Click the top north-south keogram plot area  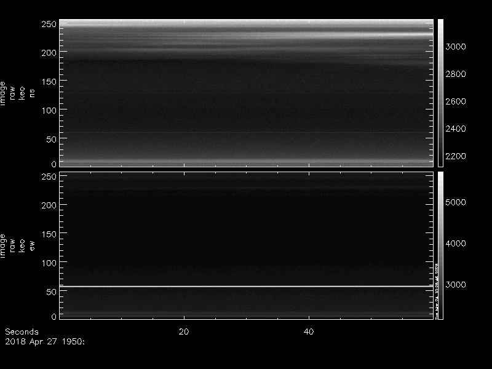(x=246, y=92)
